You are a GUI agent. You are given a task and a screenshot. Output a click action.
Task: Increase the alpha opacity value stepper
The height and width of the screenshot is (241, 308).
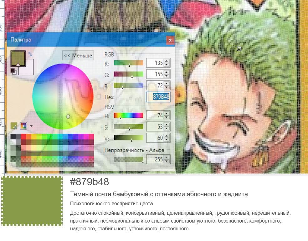[x=167, y=157]
